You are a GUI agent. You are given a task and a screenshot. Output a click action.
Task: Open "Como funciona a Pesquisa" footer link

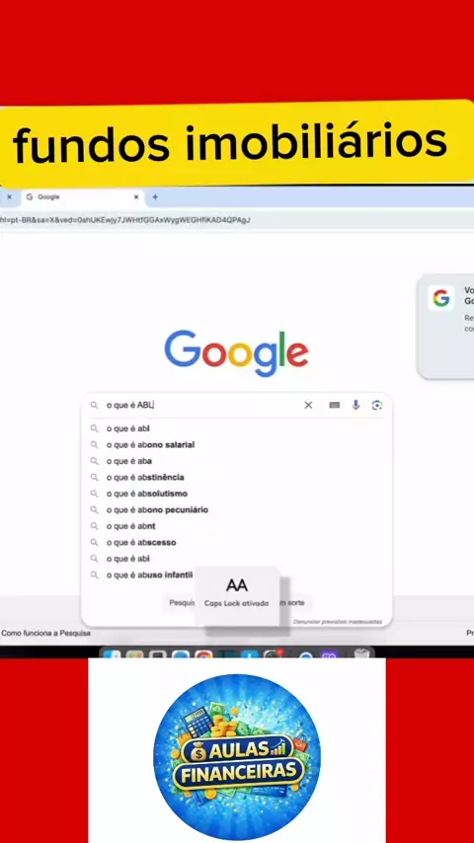coord(45,634)
